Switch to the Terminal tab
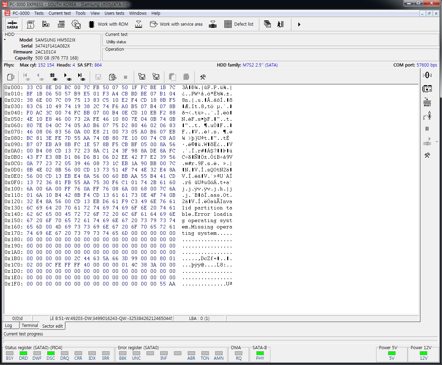Image resolution: width=442 pixels, height=365 pixels. [x=30, y=326]
